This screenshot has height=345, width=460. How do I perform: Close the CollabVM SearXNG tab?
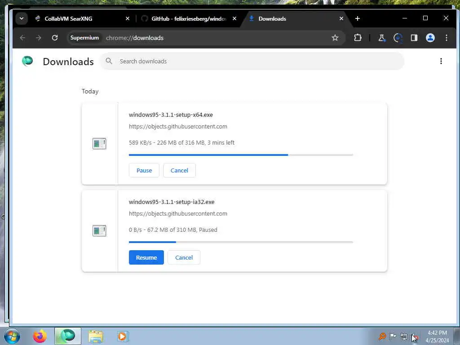pyautogui.click(x=127, y=18)
